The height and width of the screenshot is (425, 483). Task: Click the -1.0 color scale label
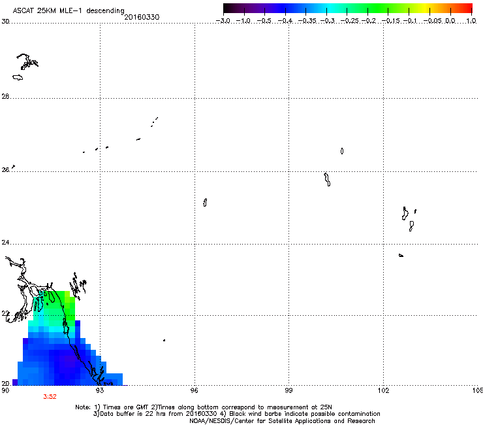tap(243, 21)
